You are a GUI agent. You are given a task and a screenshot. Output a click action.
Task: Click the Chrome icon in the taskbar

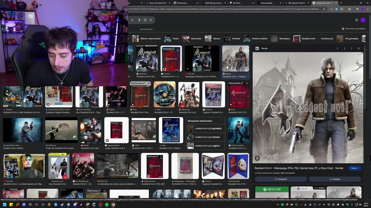coord(113,205)
